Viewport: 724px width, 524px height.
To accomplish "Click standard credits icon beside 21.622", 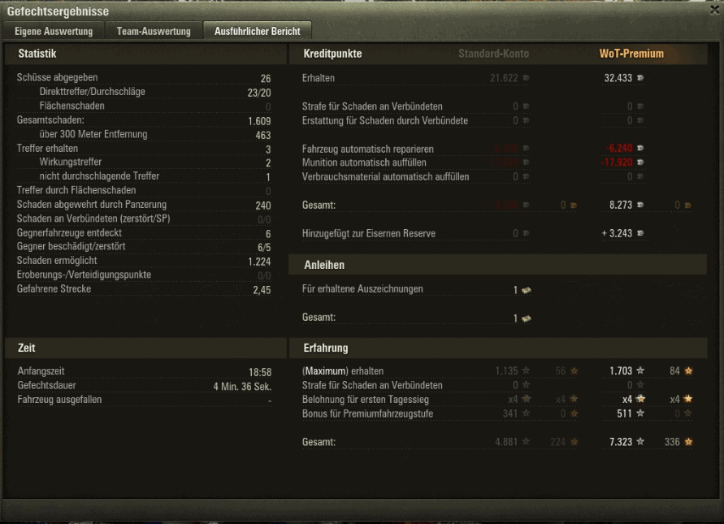I will (526, 78).
